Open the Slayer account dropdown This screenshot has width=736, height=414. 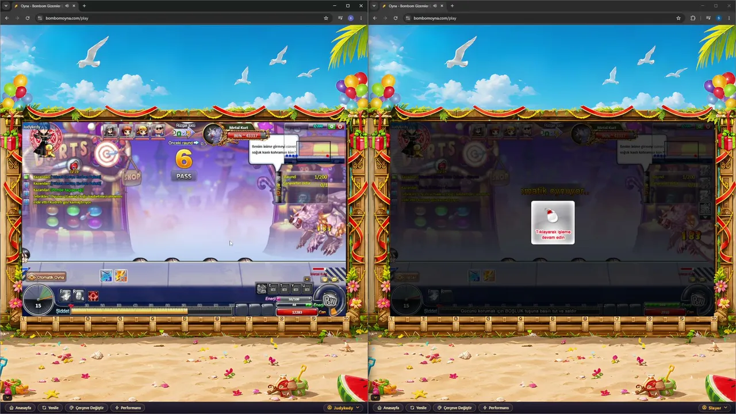(714, 408)
